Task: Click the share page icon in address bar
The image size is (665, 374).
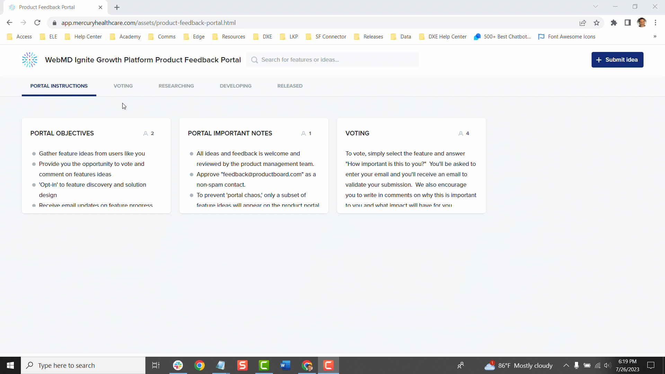Action: [583, 23]
